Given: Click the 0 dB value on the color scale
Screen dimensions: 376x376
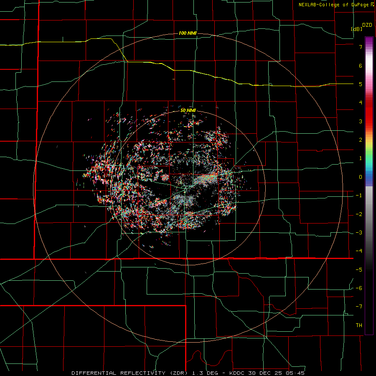Looking at the screenshot, I should coord(361,177).
